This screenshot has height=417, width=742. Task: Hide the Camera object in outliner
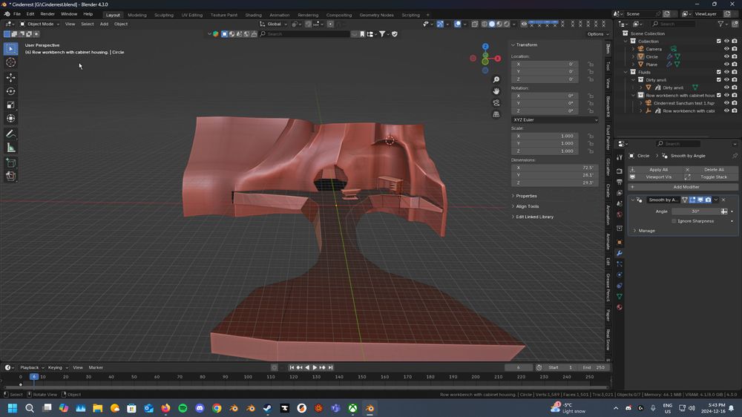tap(726, 49)
